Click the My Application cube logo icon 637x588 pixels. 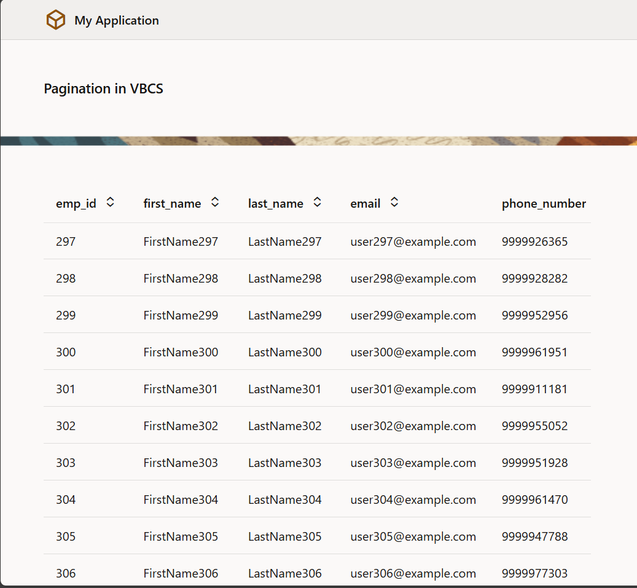coord(56,20)
